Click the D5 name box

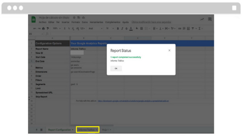(36, 34)
